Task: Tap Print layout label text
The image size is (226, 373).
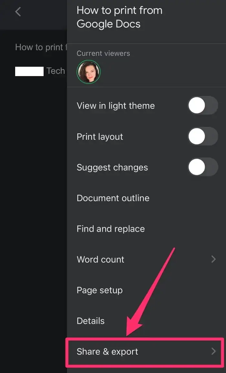Action: point(100,137)
